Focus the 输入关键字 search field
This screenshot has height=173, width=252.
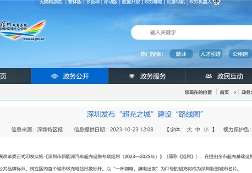[x=192, y=32]
